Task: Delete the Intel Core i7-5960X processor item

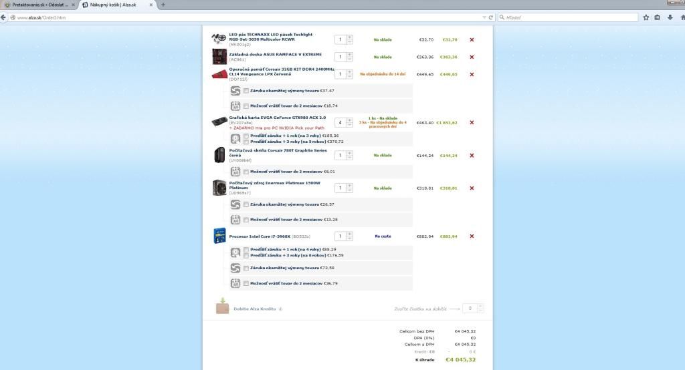Action: [x=472, y=236]
